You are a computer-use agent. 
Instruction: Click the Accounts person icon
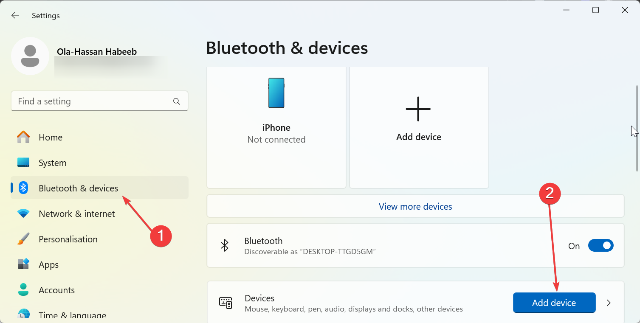point(23,290)
